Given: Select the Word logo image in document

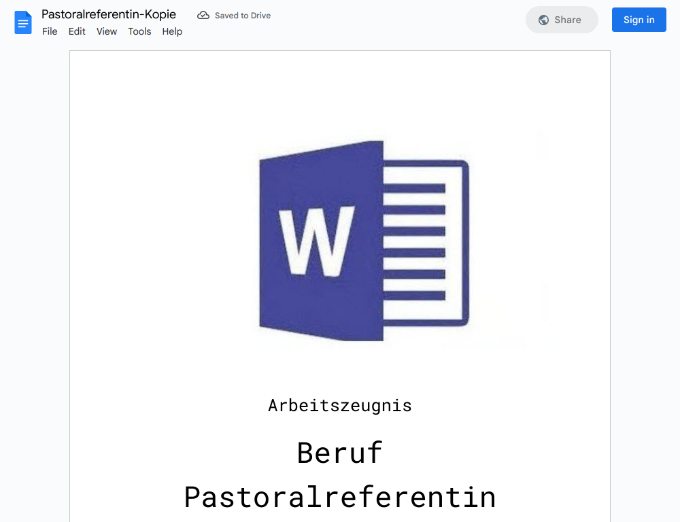Looking at the screenshot, I should 364,241.
